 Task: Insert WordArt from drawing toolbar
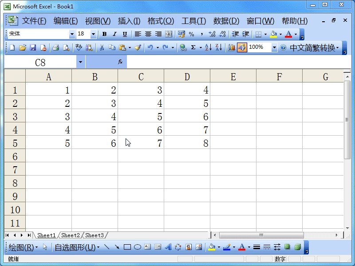[168, 247]
